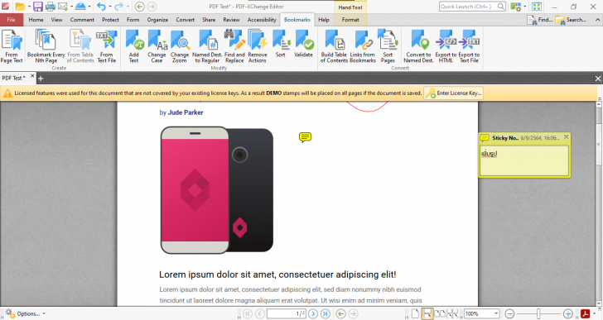Switch to single page layout
The width and height of the screenshot is (603, 320).
tap(415, 313)
